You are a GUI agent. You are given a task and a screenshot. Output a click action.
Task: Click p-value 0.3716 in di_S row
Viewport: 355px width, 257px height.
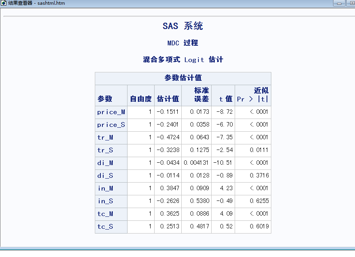pyautogui.click(x=259, y=175)
